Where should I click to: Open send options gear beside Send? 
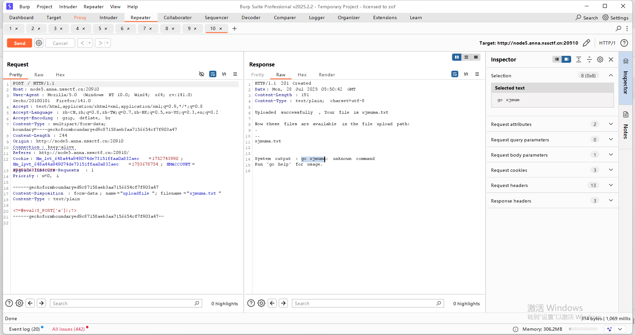tap(39, 43)
